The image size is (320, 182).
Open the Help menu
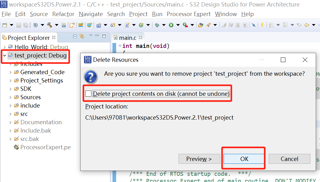(247, 14)
